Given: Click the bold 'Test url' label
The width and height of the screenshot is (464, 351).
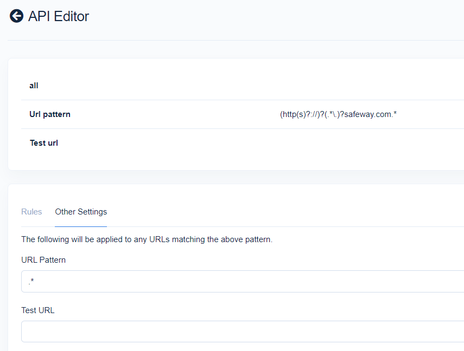Looking at the screenshot, I should [44, 143].
